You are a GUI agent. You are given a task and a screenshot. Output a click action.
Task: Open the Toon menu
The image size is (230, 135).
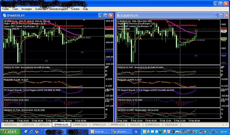(x=15, y=9)
